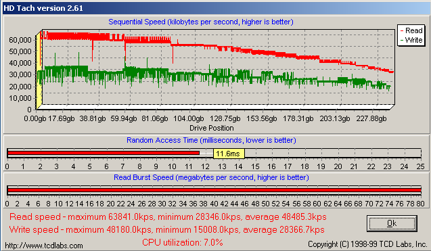Click the 0.00gb drive position label
Image resolution: width=431 pixels, height=251 pixels.
pos(35,118)
